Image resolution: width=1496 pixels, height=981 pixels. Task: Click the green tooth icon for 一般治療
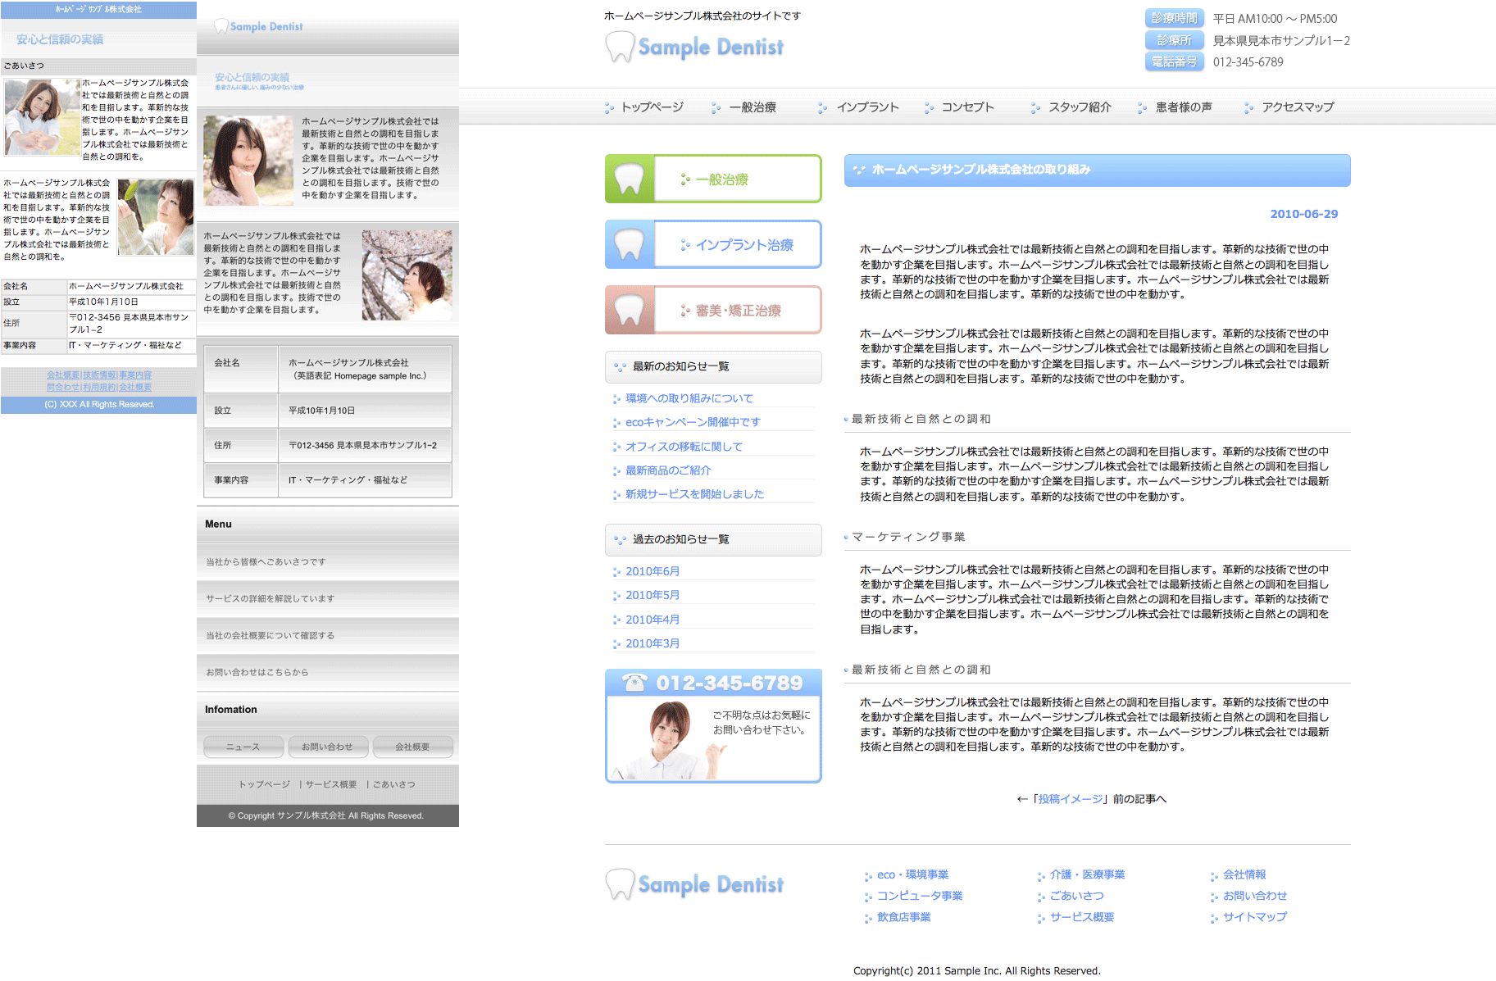pos(629,179)
